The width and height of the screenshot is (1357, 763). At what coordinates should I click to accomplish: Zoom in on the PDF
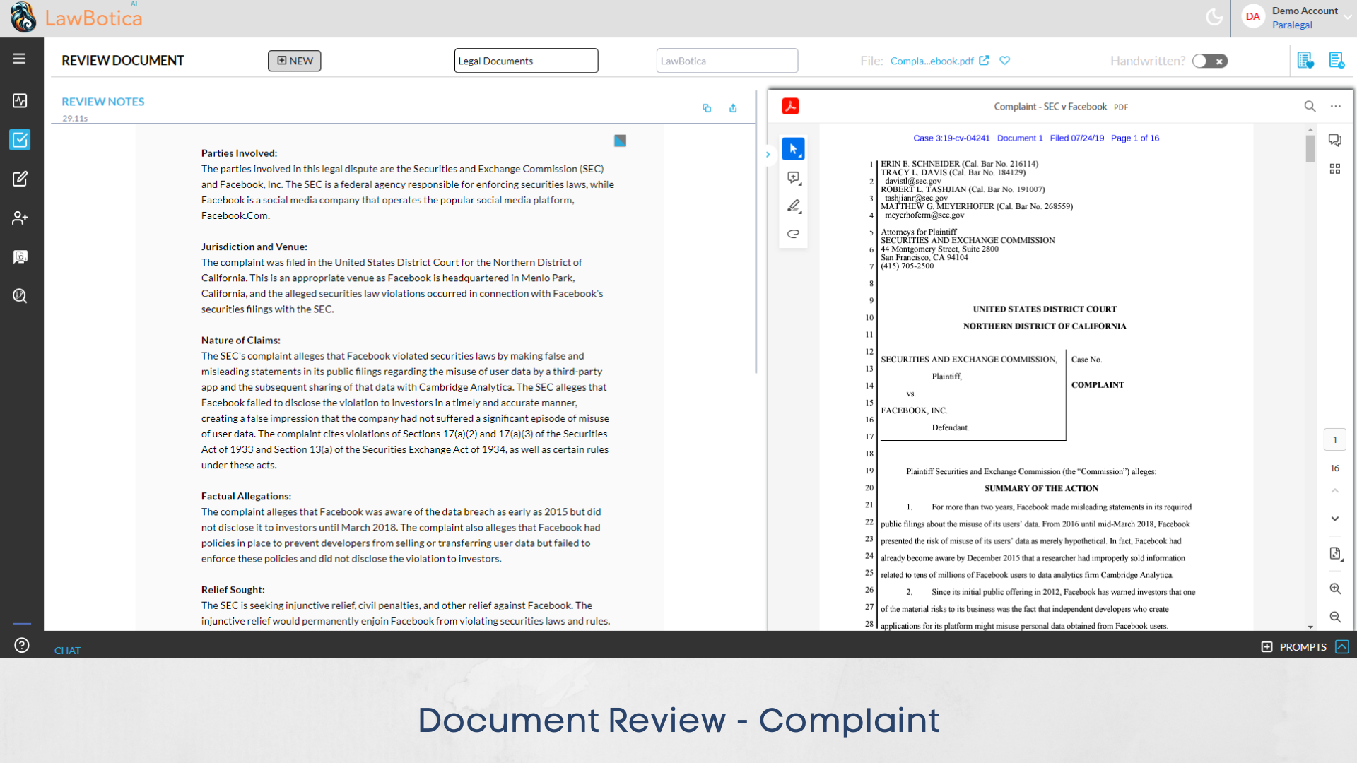[x=1334, y=588]
